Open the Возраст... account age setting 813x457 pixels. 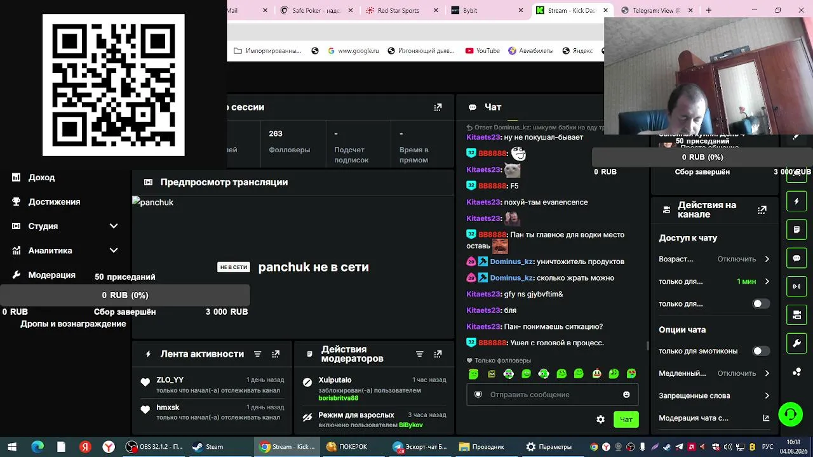click(714, 259)
